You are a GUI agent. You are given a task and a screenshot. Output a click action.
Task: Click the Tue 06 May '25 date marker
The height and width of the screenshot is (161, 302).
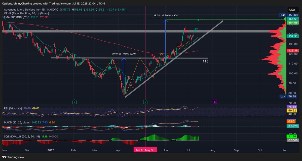[x=145, y=150]
